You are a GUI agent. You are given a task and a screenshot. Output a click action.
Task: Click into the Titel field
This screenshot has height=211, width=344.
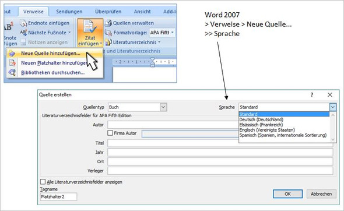220,143
